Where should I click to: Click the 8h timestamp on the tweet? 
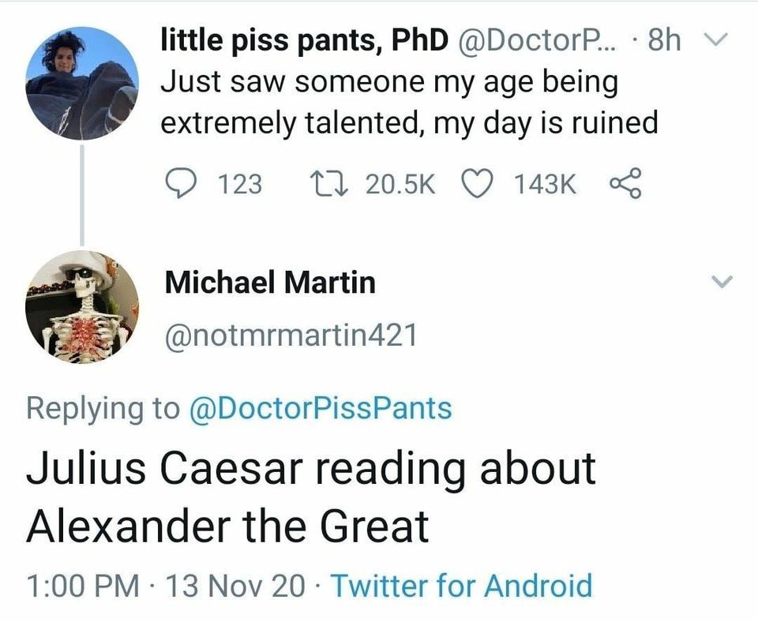click(663, 40)
